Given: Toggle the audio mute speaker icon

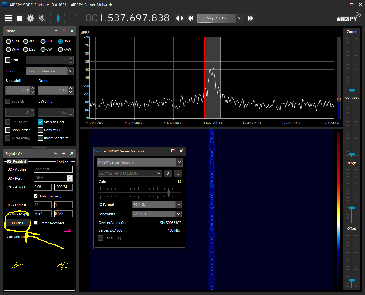Looking at the screenshot, I should [42, 18].
